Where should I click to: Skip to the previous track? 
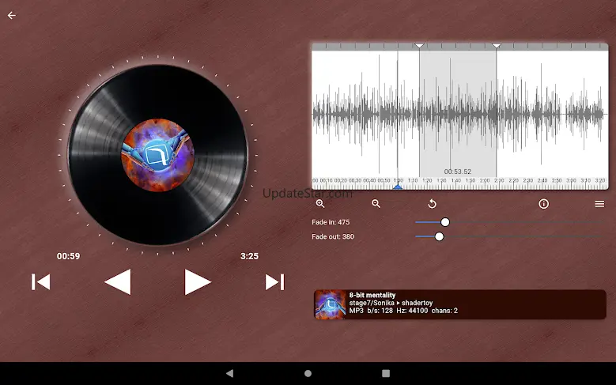point(40,281)
